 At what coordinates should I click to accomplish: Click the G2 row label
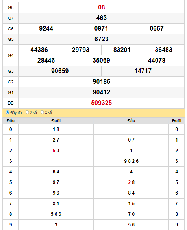(x=11, y=82)
